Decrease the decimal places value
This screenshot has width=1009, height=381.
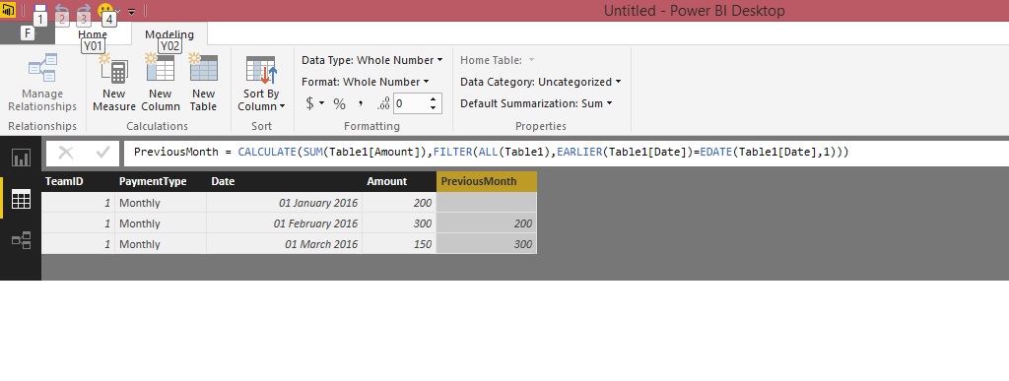tap(434, 108)
